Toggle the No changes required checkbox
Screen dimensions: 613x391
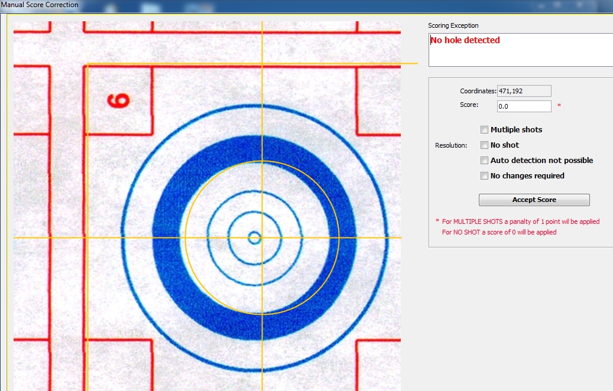[x=485, y=176]
